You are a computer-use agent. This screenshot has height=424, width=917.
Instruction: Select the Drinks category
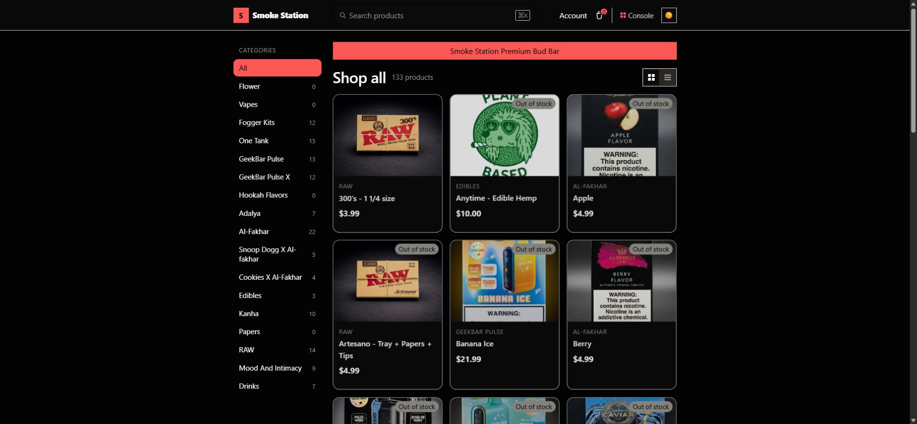pyautogui.click(x=277, y=386)
